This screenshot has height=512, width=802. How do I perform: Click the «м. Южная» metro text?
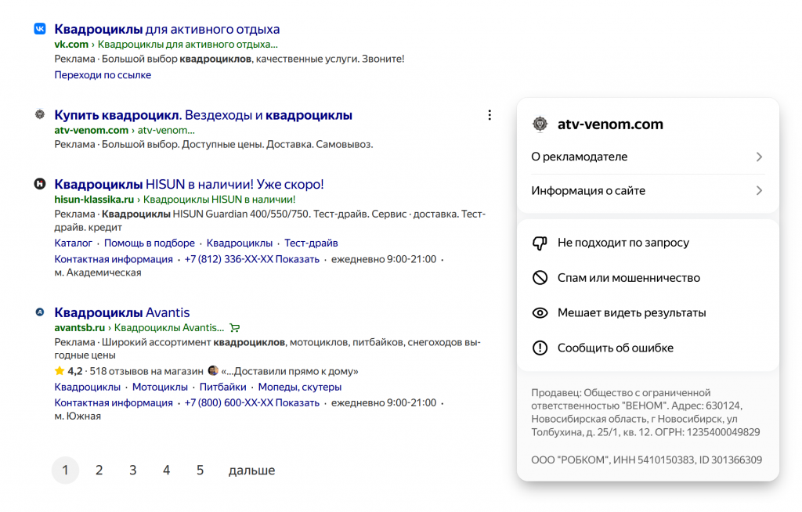(78, 416)
